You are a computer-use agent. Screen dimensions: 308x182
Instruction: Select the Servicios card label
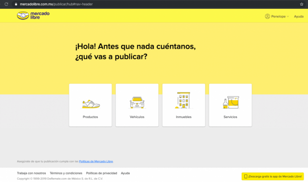tap(231, 117)
